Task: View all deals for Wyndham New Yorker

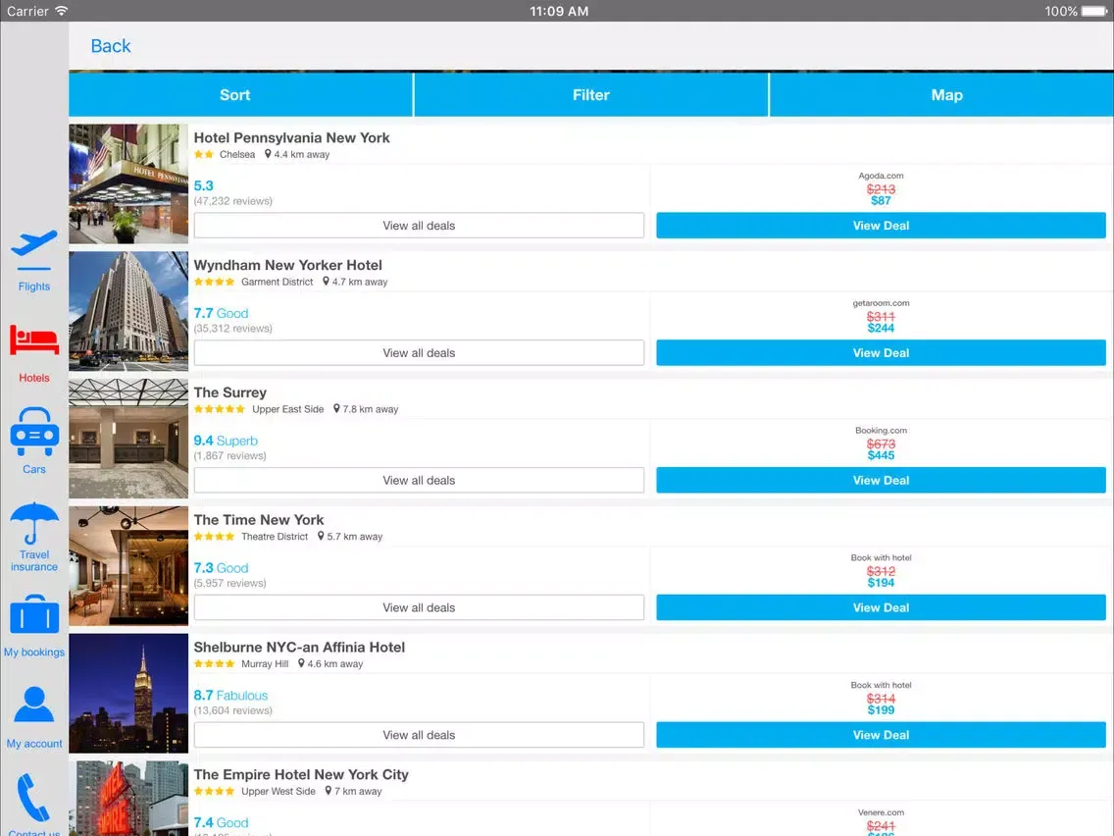Action: [419, 352]
